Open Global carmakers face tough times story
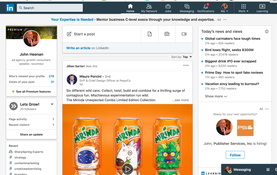This screenshot has width=277, height=175. [232, 38]
